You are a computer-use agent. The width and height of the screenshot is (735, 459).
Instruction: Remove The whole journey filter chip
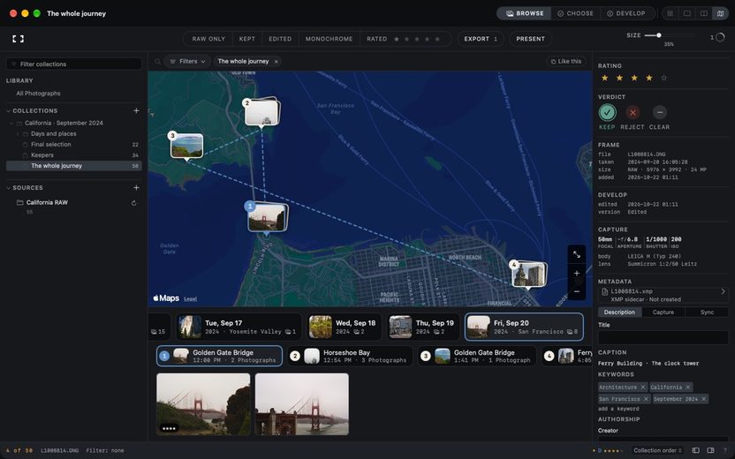pyautogui.click(x=277, y=62)
